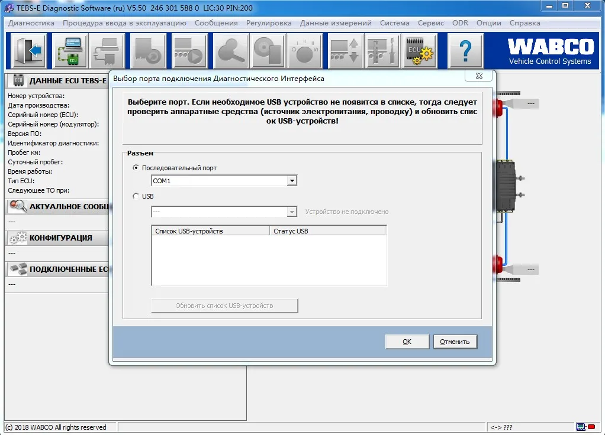This screenshot has height=435, width=605.
Task: Select the USB radio button
Action: point(136,196)
